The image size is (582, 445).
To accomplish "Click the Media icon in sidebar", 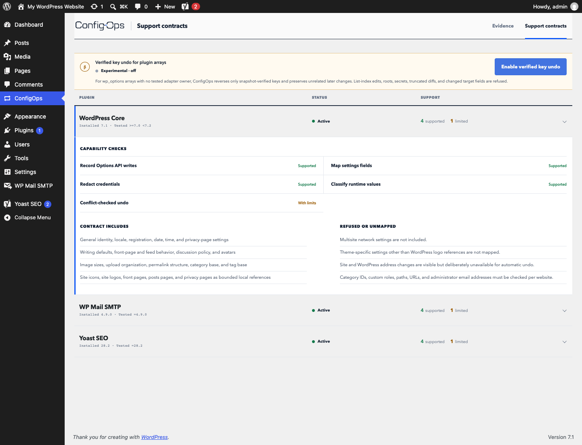I will [x=7, y=57].
